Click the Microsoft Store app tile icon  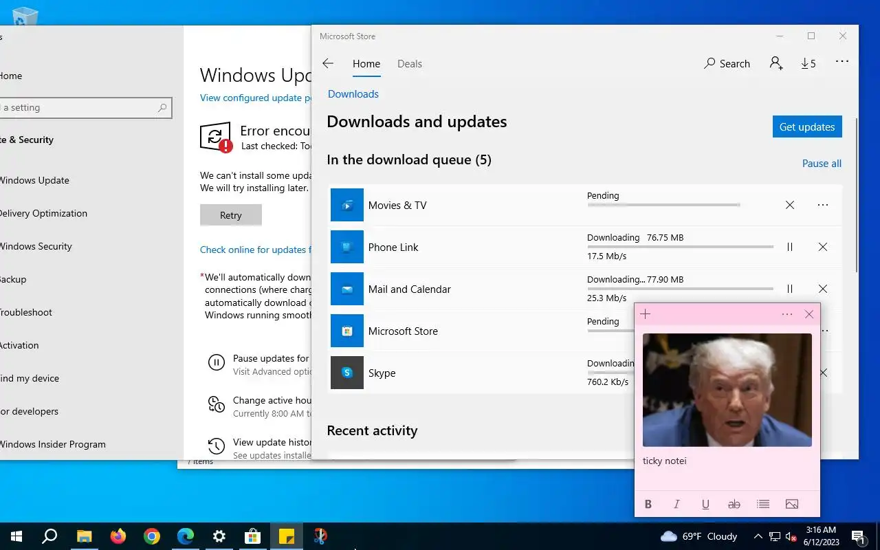pyautogui.click(x=347, y=331)
